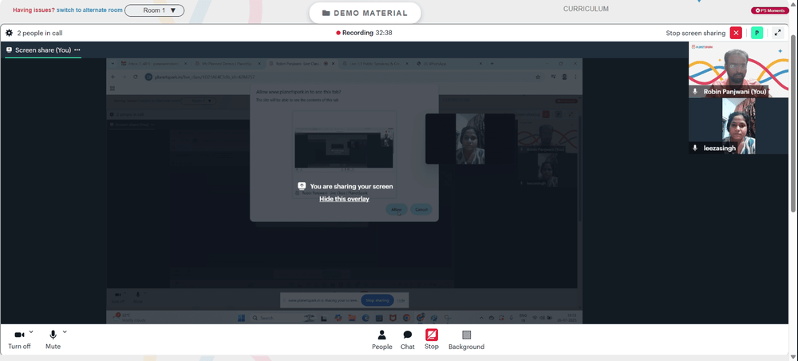The width and height of the screenshot is (798, 361).
Task: Click Allow in the shared-screen dialog
Action: [x=397, y=209]
